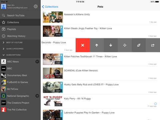
Task: Open Kitten Steals Jingly Feather Toy thumbnail
Action: 53,31
